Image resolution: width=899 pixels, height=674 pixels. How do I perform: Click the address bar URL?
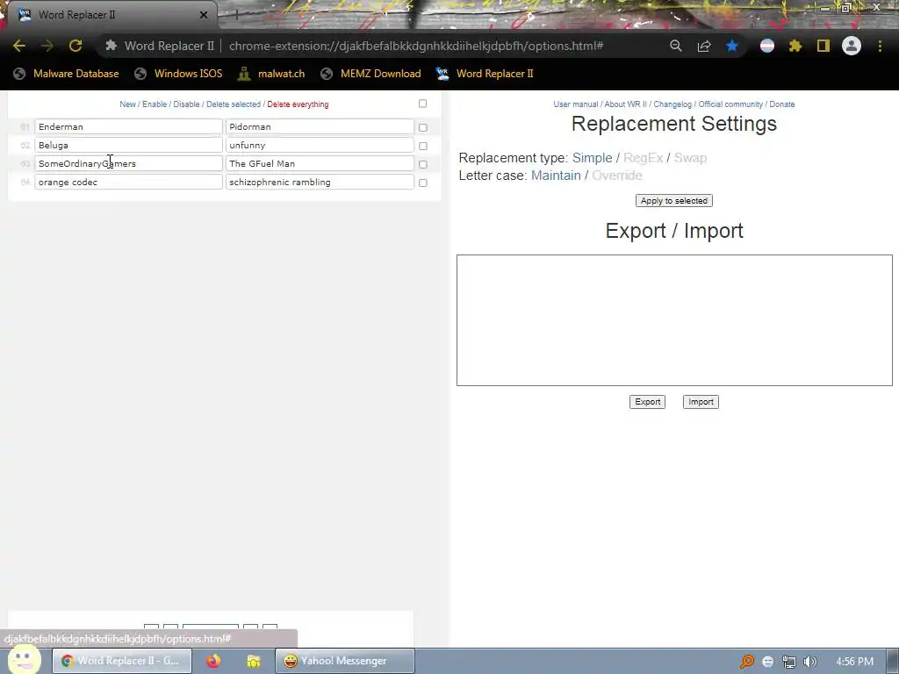tap(416, 46)
